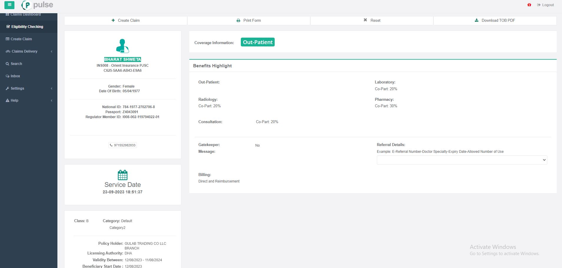Click the patient avatar icon
Screen dimensions: 562x268
[122, 46]
